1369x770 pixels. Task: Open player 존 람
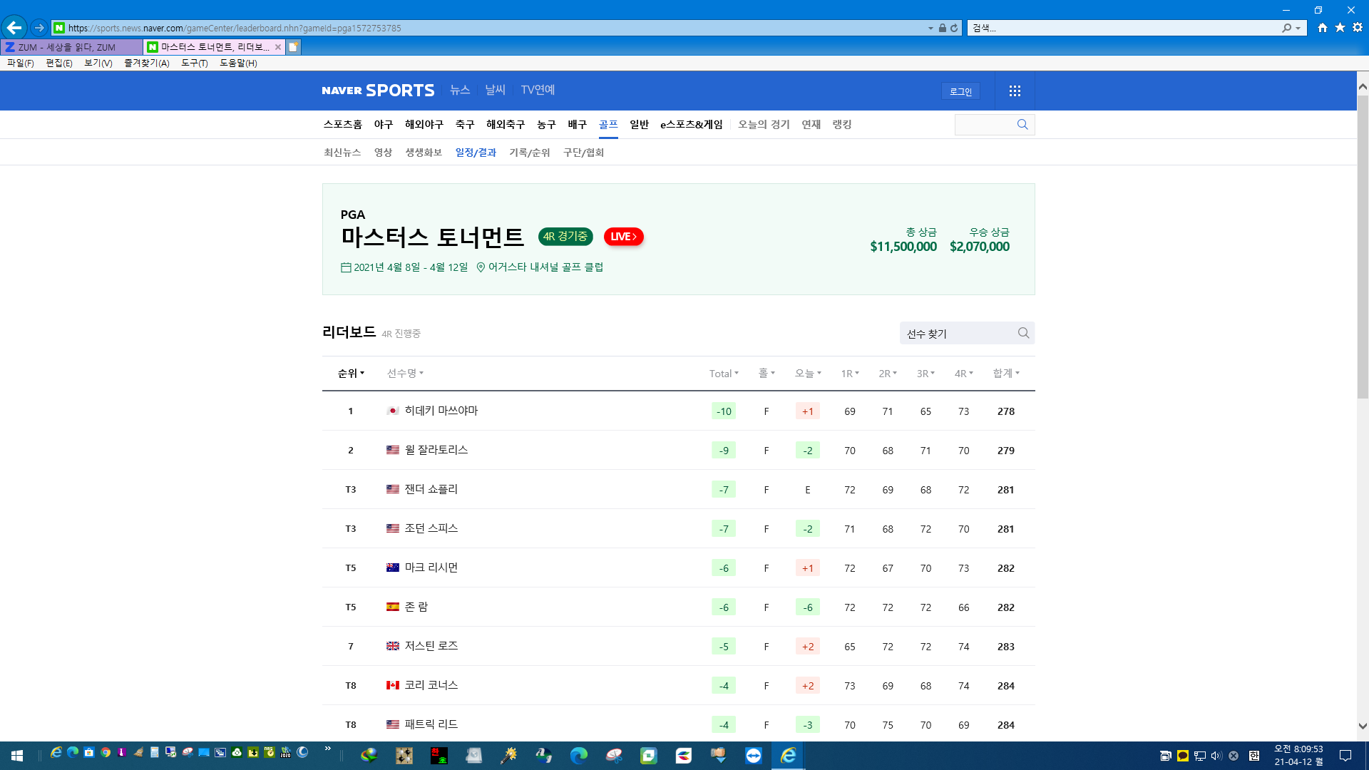coord(416,607)
